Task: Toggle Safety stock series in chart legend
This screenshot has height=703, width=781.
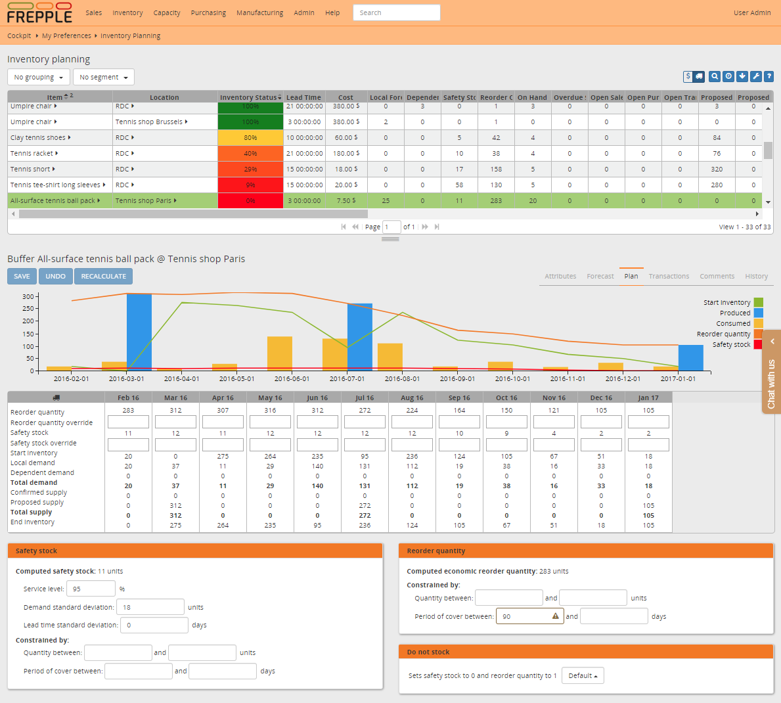Action: [731, 344]
